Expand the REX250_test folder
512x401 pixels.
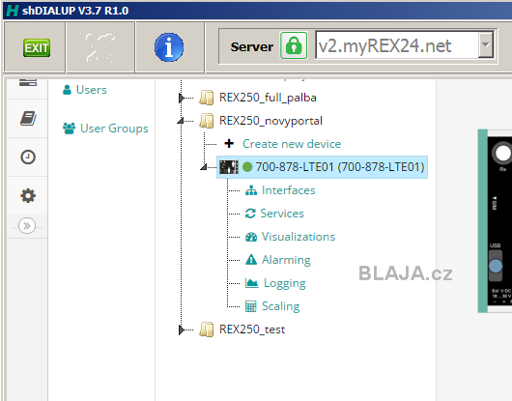182,329
